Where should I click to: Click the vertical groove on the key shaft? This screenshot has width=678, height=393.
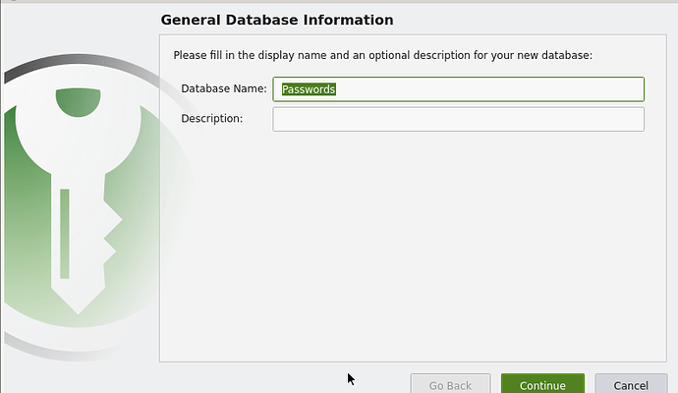coord(65,233)
